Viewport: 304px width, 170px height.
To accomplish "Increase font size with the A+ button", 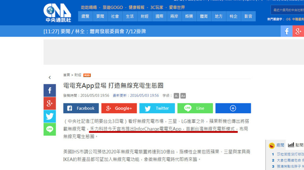I will (x=183, y=96).
